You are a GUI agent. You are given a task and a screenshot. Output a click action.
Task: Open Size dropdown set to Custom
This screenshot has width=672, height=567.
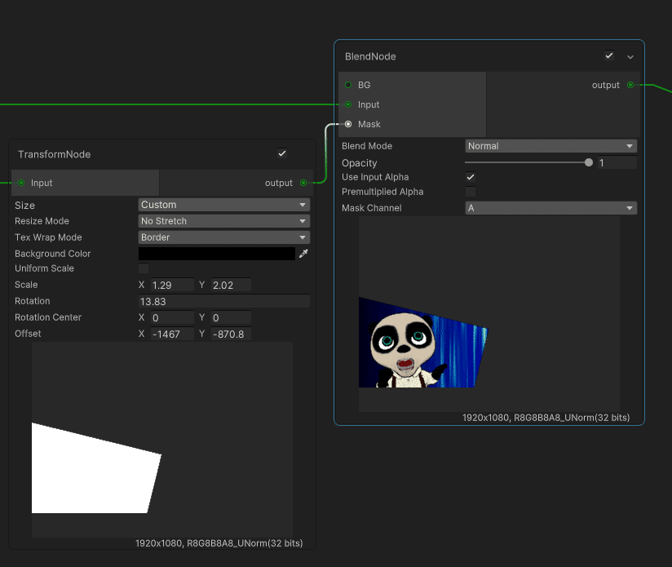click(x=224, y=205)
